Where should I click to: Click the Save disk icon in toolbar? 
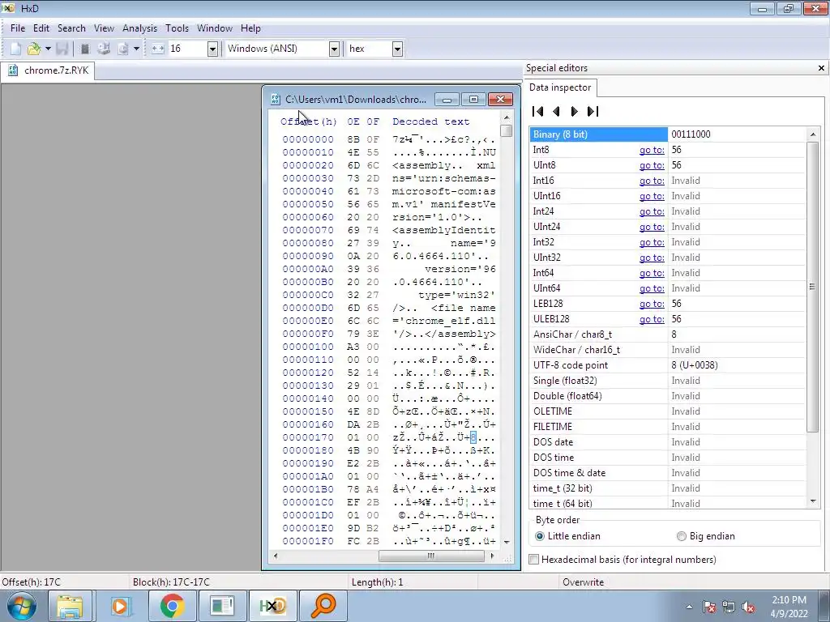point(62,49)
